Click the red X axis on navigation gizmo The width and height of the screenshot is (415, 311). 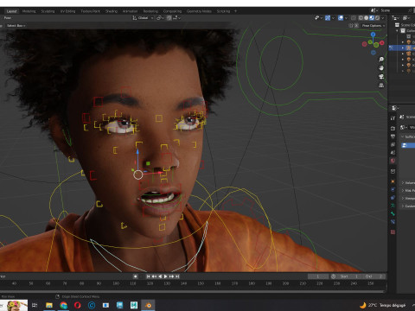click(x=382, y=43)
